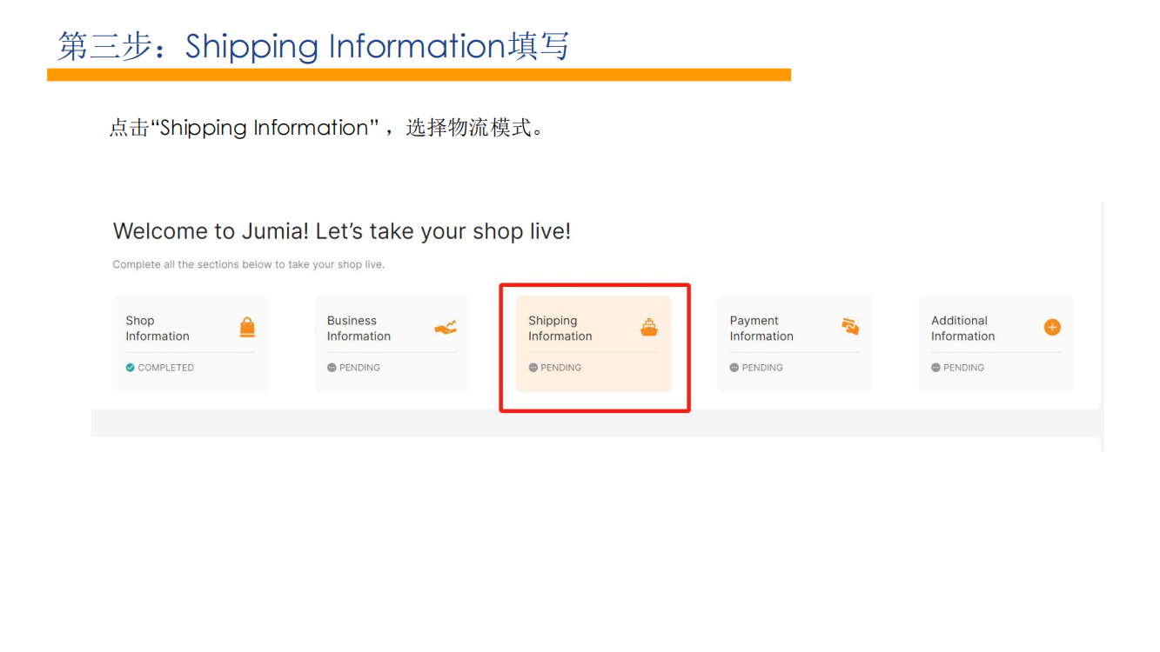Click the hand-with-arrow icon on Business Information
The image size is (1160, 652).
coord(446,329)
